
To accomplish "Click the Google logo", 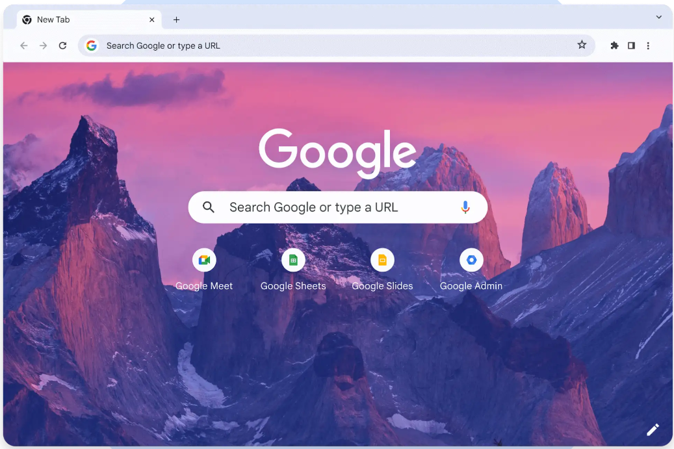I will tap(337, 153).
